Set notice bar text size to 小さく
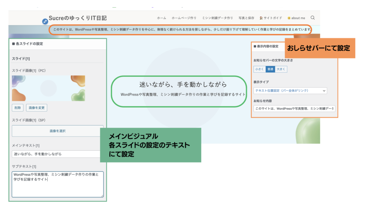This screenshot has height=212, width=372. [259, 69]
